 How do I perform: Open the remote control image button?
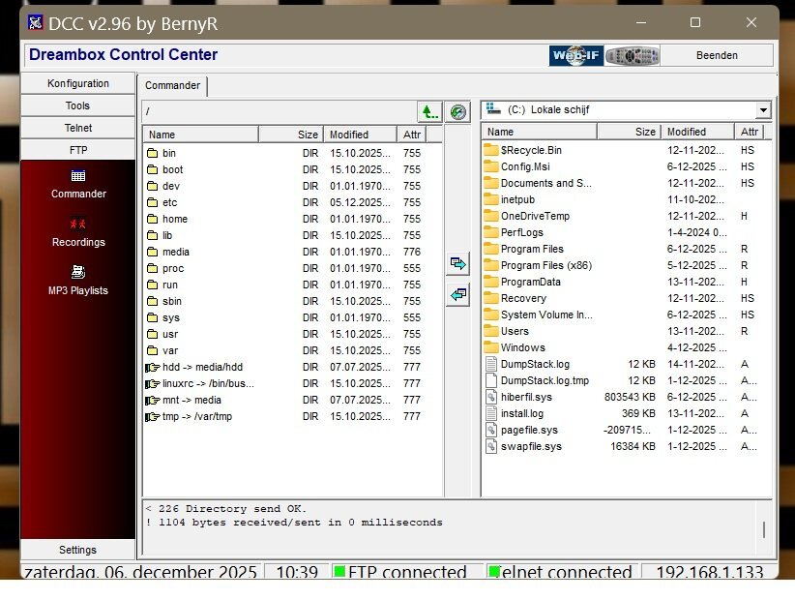pyautogui.click(x=633, y=56)
